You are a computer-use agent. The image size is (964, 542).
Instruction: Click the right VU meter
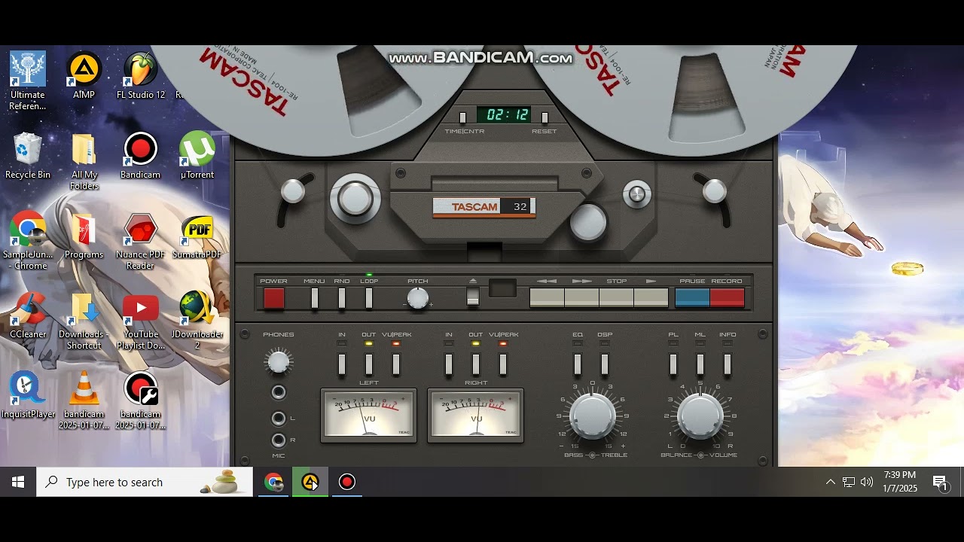475,416
